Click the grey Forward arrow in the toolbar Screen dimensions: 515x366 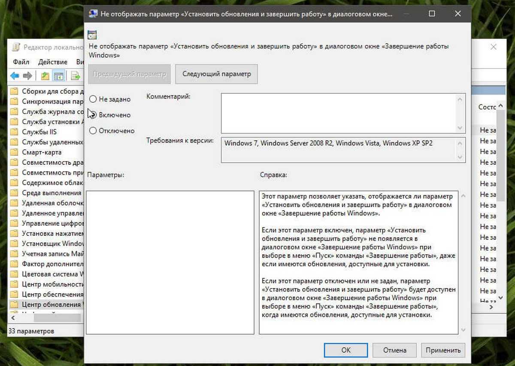[28, 76]
